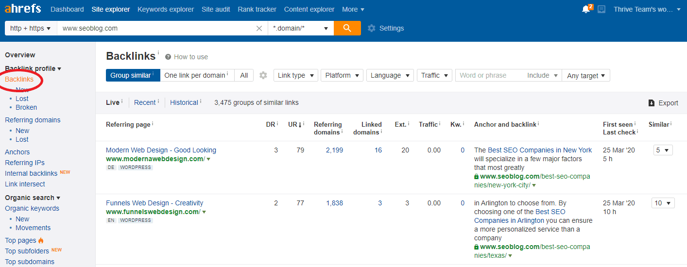This screenshot has height=267, width=687.
Task: Open Top subfolders in the sidebar
Action: click(x=27, y=251)
